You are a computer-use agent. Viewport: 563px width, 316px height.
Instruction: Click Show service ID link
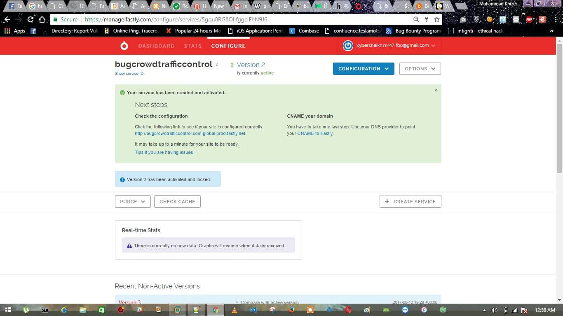pos(129,74)
